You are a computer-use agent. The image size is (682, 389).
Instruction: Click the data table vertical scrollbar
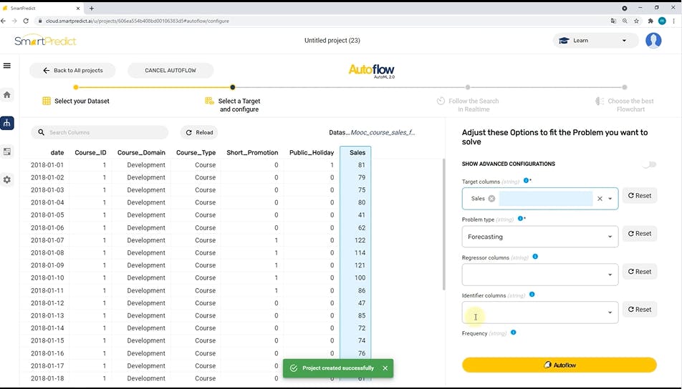coord(443,224)
